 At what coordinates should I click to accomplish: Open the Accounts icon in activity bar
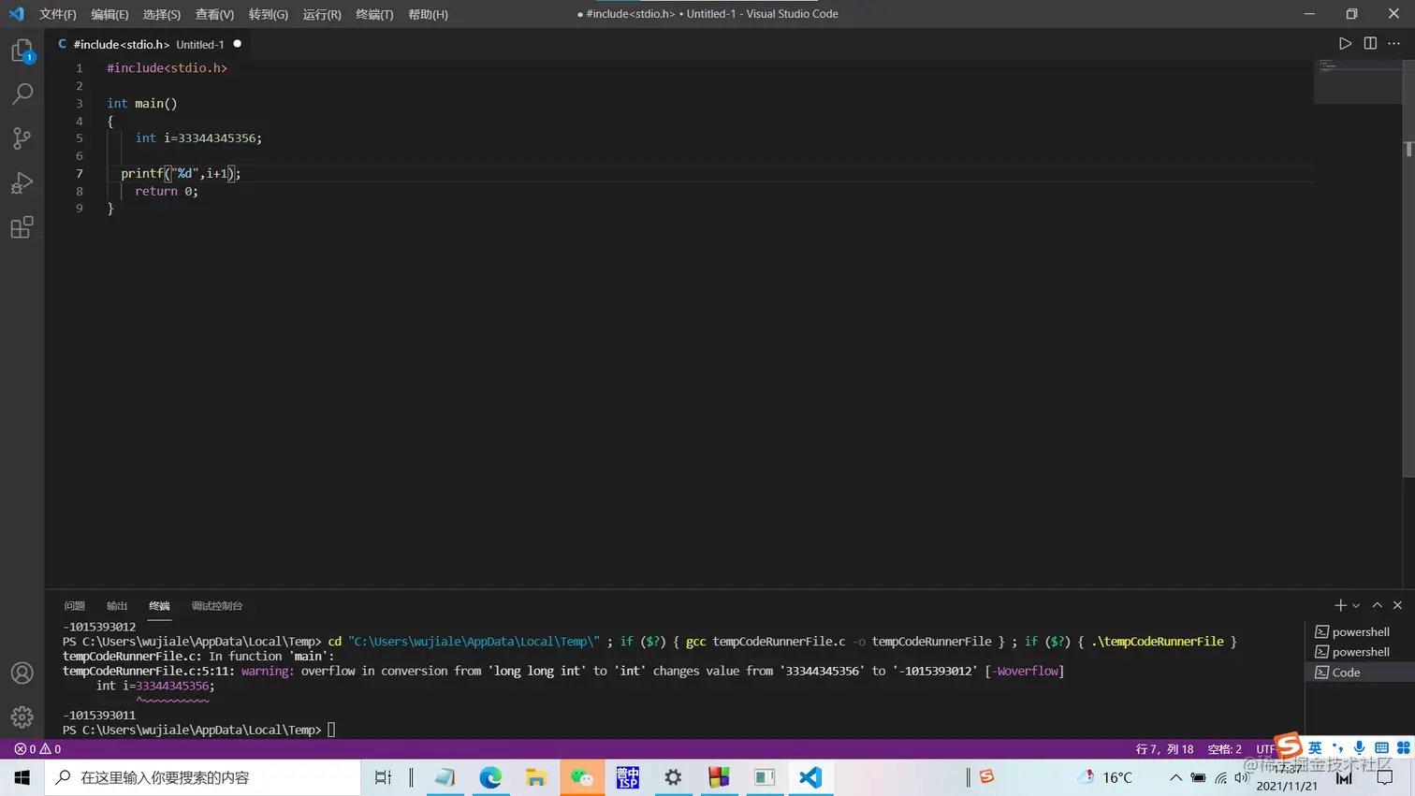coord(22,673)
